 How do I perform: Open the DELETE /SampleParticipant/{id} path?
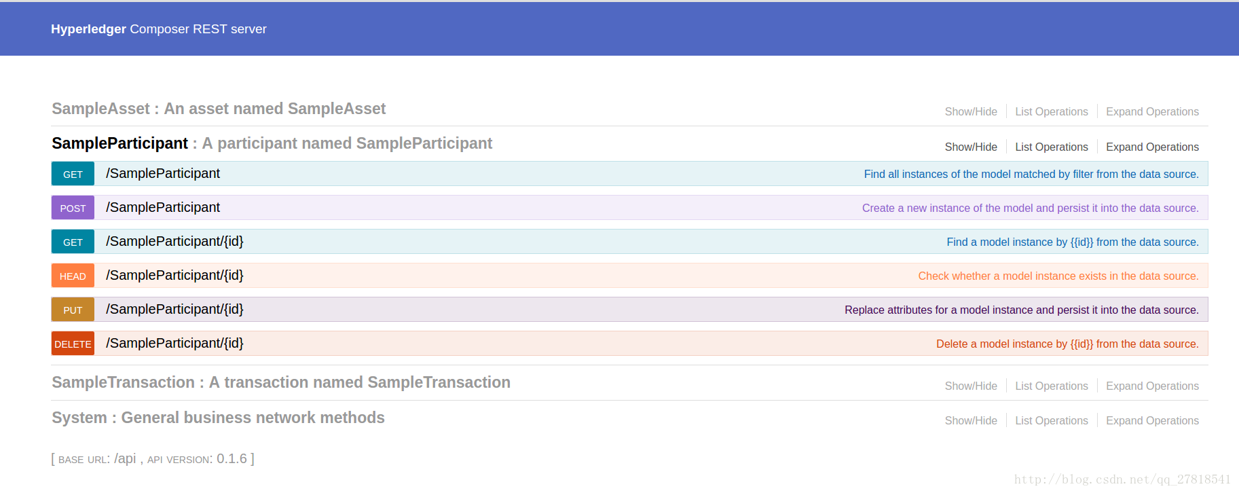coord(174,344)
